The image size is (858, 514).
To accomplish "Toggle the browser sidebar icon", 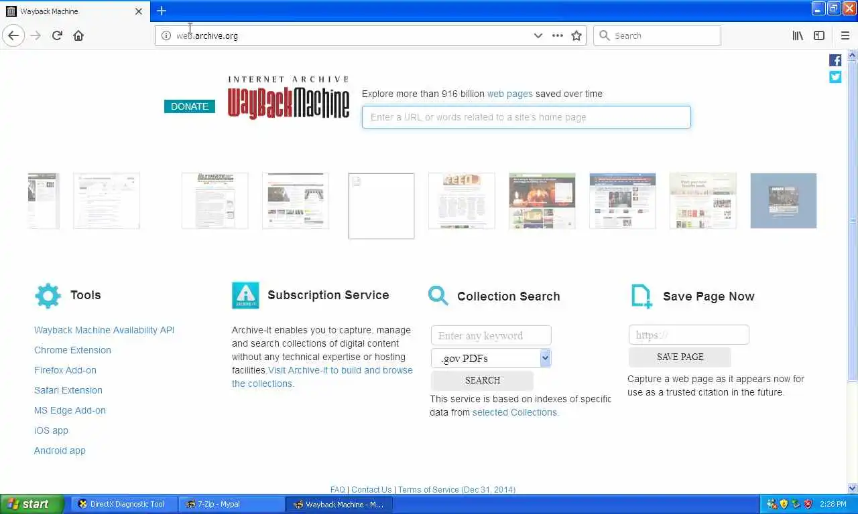I will [x=819, y=35].
